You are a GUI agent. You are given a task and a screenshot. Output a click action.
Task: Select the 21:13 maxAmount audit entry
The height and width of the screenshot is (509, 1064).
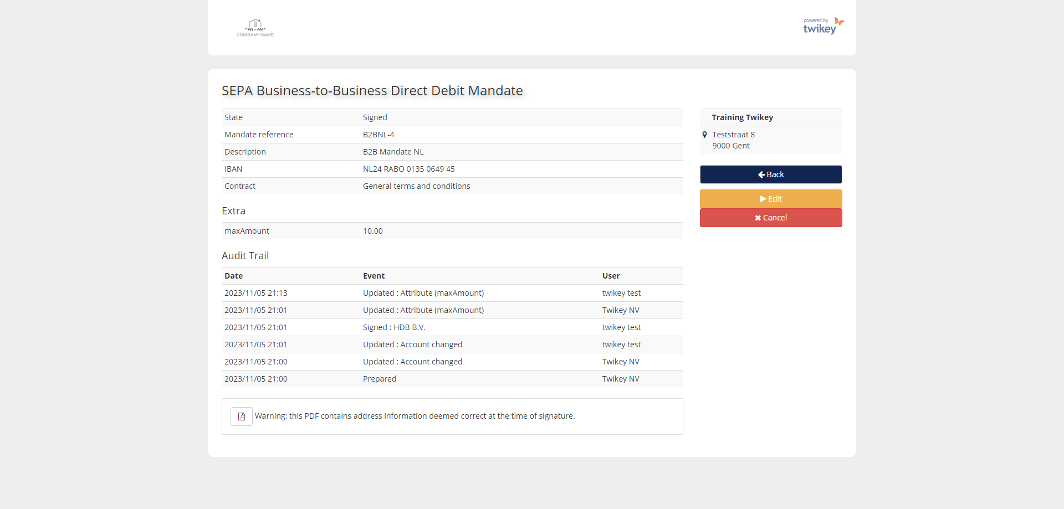point(423,293)
